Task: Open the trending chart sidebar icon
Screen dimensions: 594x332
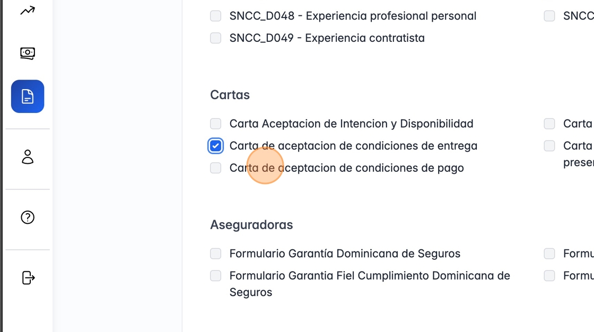Action: coord(28,10)
